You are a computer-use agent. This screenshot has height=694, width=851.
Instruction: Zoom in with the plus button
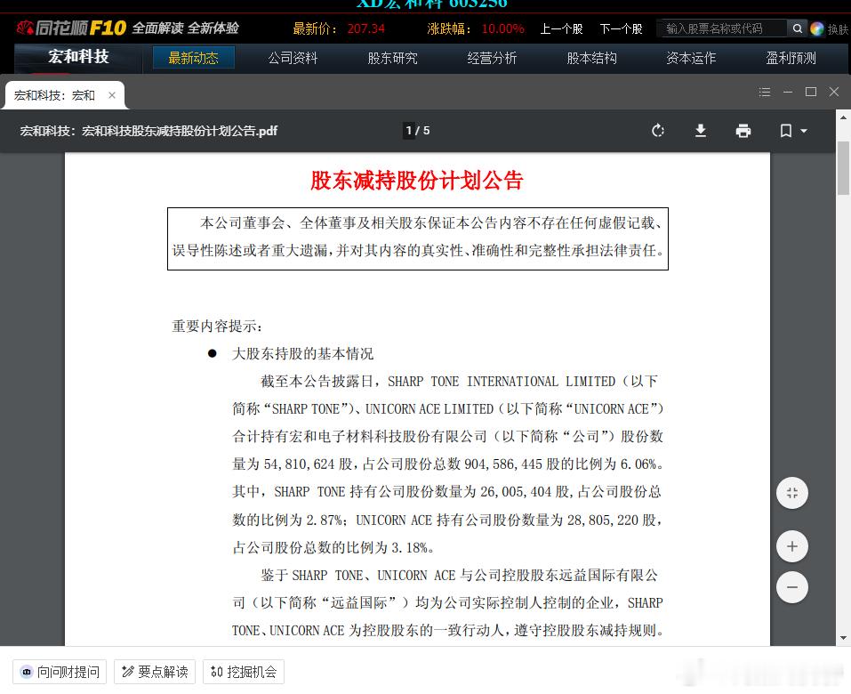[791, 546]
